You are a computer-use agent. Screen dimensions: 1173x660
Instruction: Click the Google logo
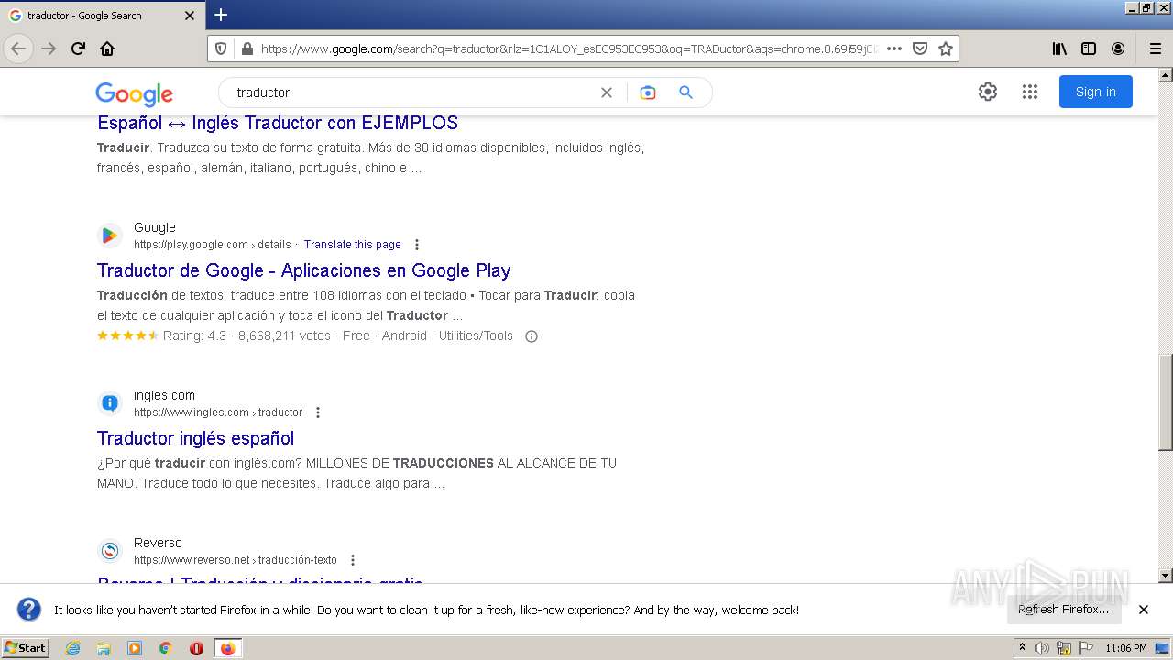[x=134, y=94]
